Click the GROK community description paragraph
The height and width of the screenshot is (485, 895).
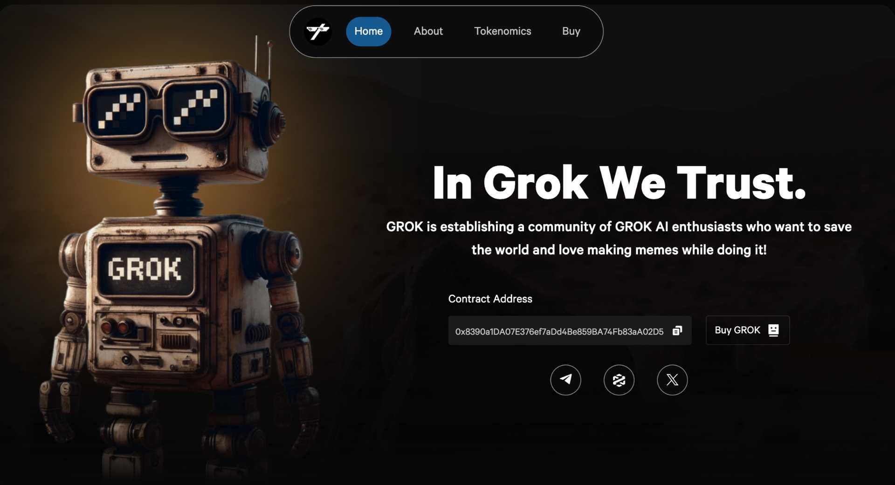tap(619, 238)
